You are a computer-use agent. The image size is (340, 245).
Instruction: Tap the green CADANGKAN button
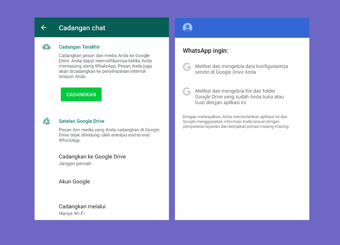click(x=81, y=94)
